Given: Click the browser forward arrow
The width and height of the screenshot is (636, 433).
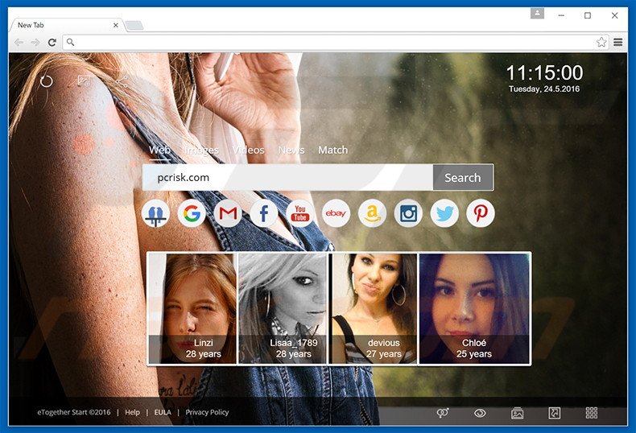Looking at the screenshot, I should coord(35,42).
